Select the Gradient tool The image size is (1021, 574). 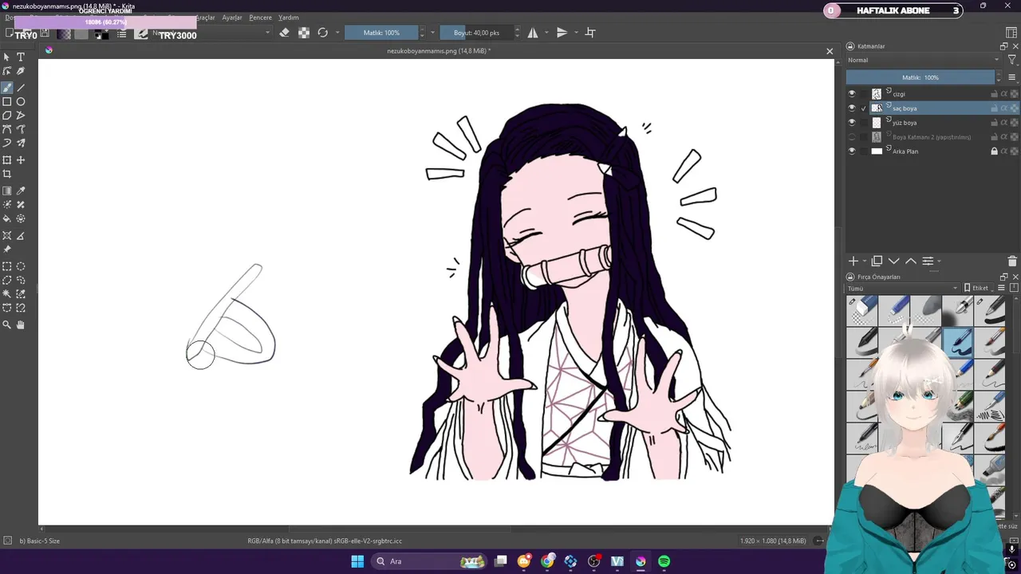[x=7, y=191]
